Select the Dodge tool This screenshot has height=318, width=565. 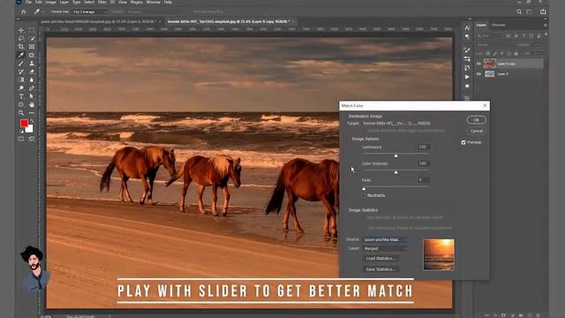click(x=21, y=88)
